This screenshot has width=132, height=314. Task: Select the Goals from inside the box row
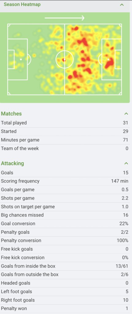coord(64,266)
